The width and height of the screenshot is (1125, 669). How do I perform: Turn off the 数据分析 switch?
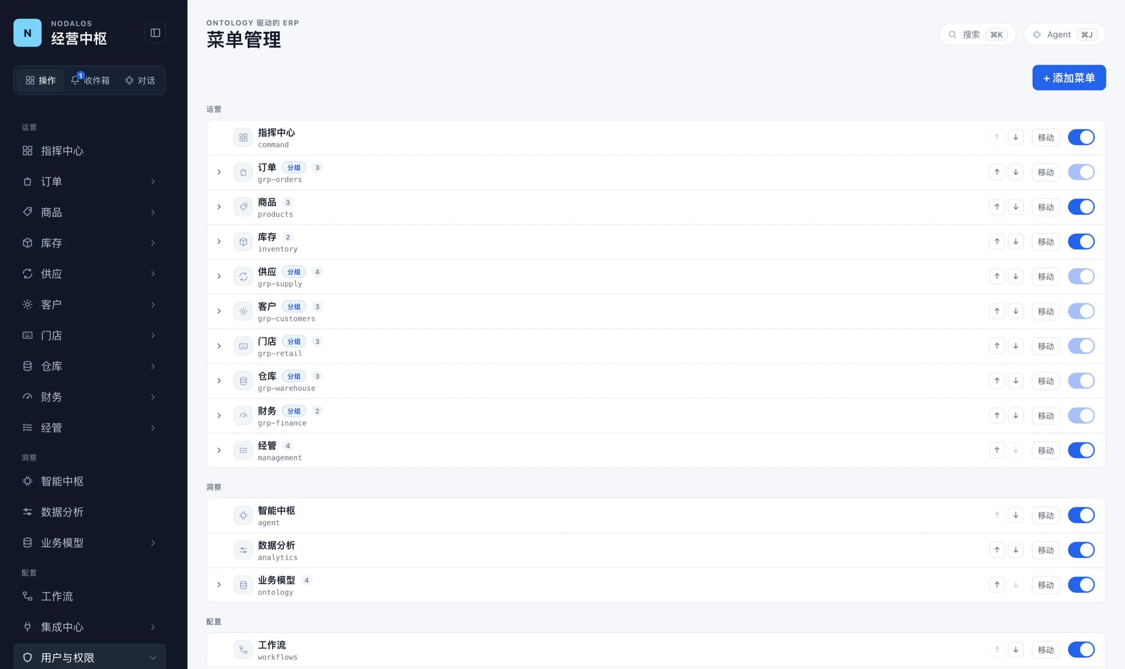click(x=1081, y=550)
